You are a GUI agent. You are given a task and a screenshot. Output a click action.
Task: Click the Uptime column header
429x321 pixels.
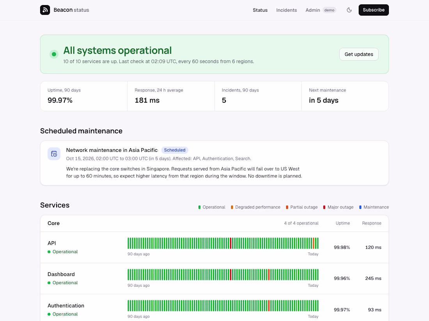[342, 223]
